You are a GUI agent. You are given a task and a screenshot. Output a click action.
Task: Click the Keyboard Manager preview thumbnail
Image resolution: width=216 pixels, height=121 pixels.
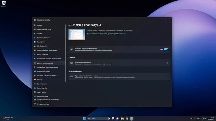[77, 35]
